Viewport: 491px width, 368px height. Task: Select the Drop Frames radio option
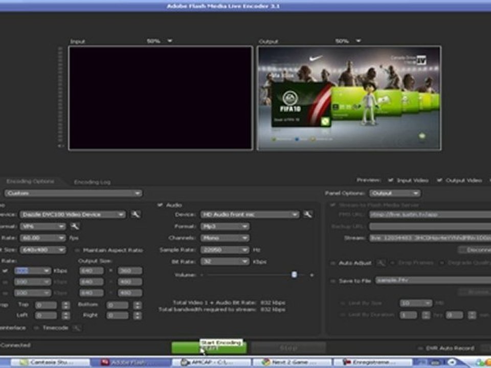tap(392, 263)
